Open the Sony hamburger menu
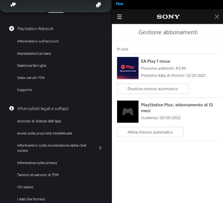Viewport: 223px width, 203px height. (x=120, y=17)
